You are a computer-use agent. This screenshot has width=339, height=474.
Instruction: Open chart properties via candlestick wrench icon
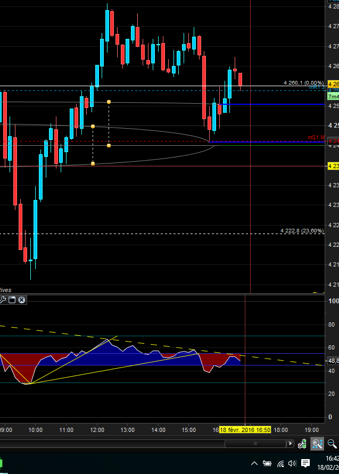click(302, 444)
